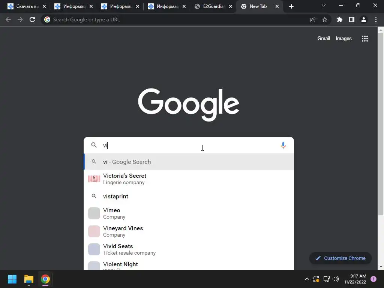The width and height of the screenshot is (384, 288).
Task: Choose the vistaprint suggestion
Action: [x=189, y=196]
